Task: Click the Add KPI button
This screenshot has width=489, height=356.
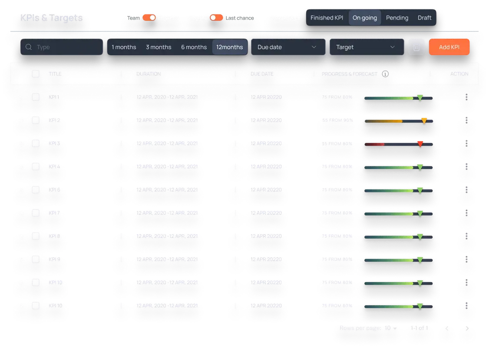Action: pos(449,47)
